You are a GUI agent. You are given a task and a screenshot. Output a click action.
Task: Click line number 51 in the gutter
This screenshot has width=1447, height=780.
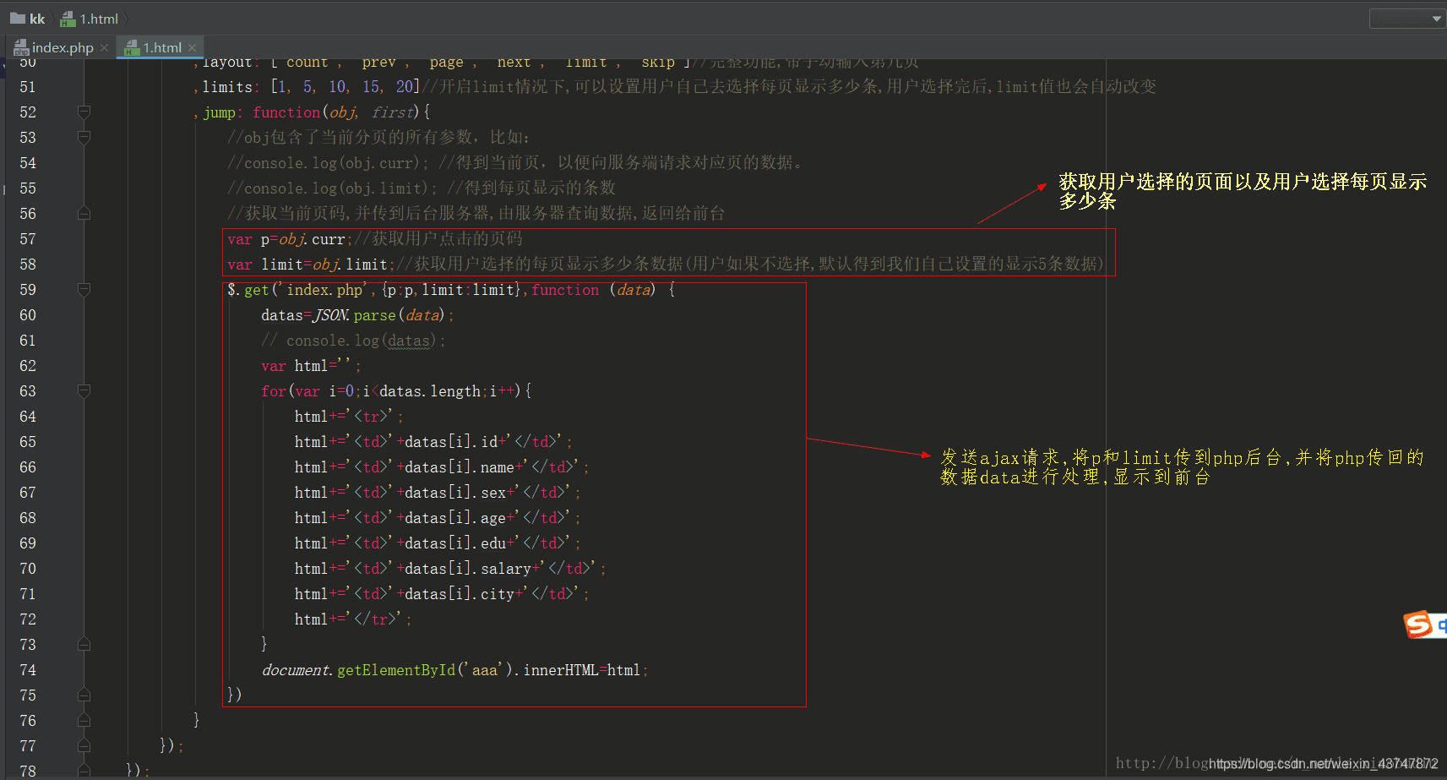point(28,87)
